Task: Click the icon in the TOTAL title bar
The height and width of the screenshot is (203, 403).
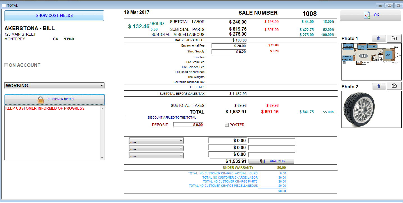Action: (x=4, y=5)
